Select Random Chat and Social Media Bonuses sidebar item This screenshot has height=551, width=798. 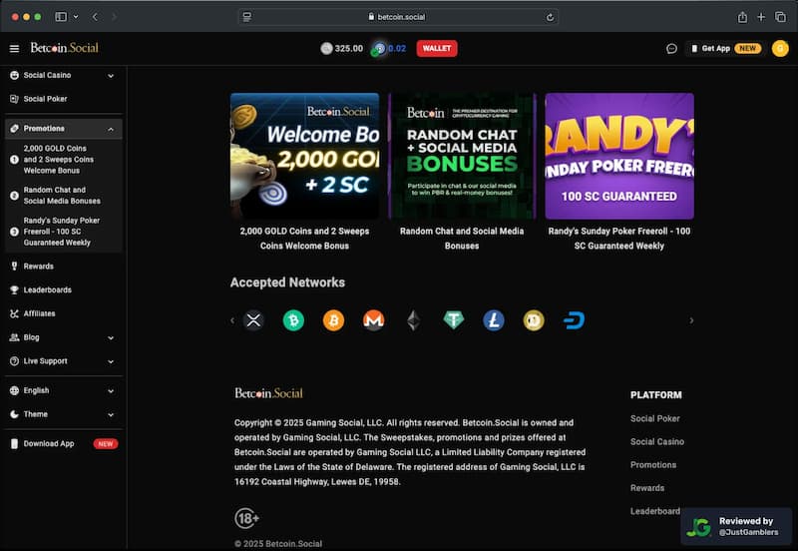(63, 196)
